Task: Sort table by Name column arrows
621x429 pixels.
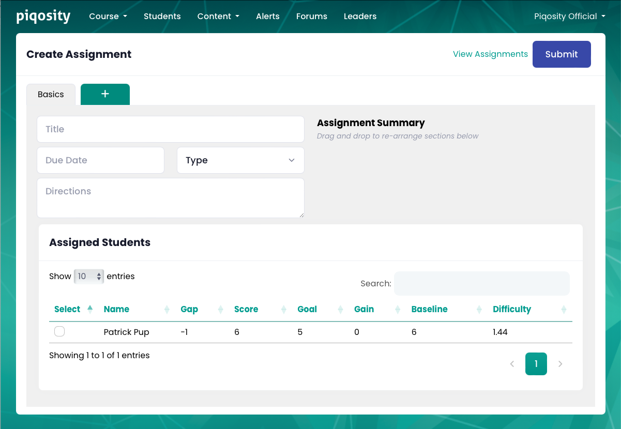Action: coord(166,310)
